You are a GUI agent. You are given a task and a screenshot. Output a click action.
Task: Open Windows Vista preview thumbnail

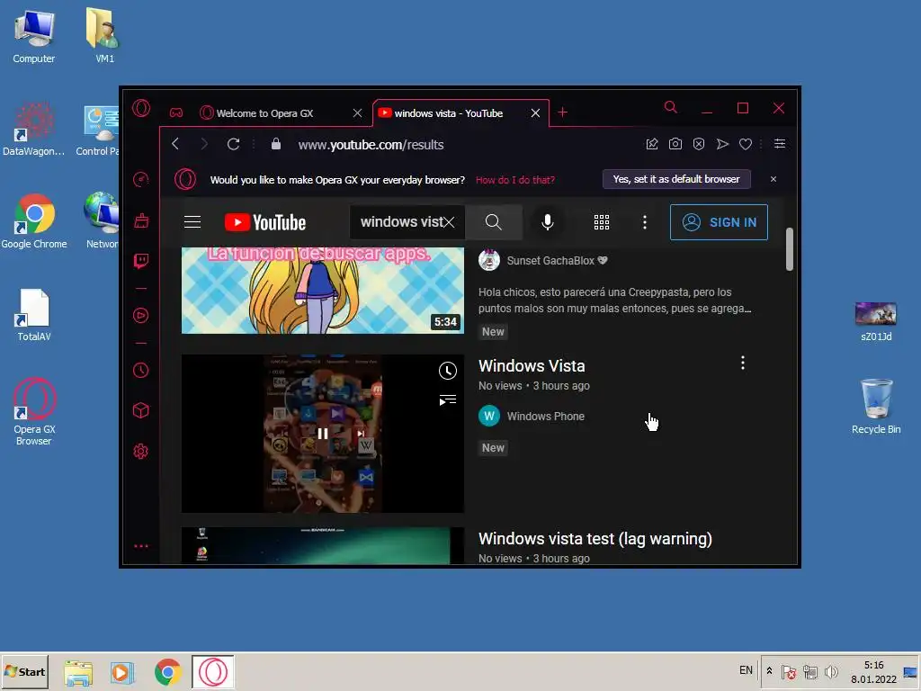pos(323,434)
